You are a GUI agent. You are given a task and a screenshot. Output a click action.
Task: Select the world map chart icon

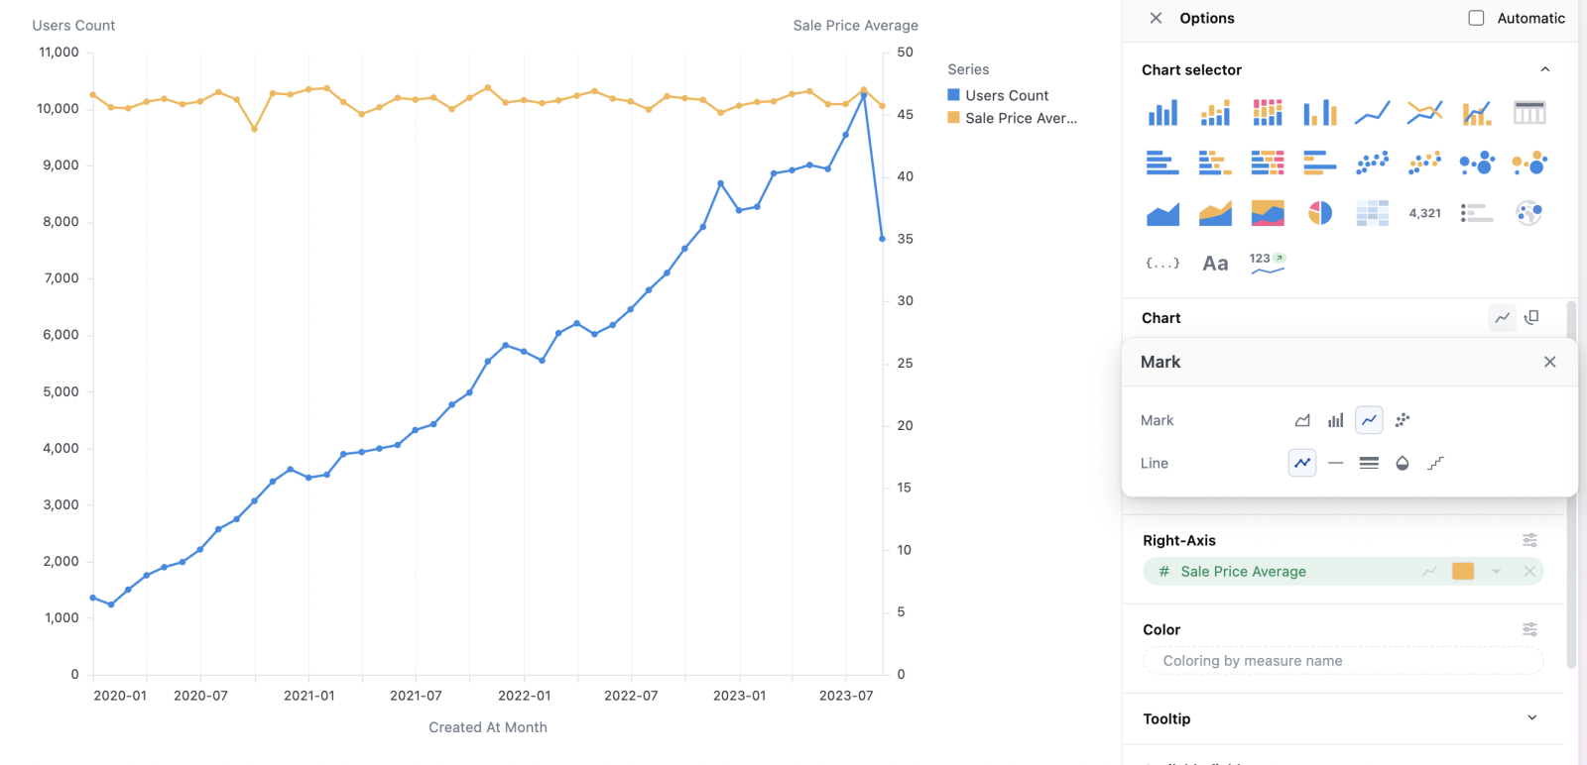coord(1528,213)
